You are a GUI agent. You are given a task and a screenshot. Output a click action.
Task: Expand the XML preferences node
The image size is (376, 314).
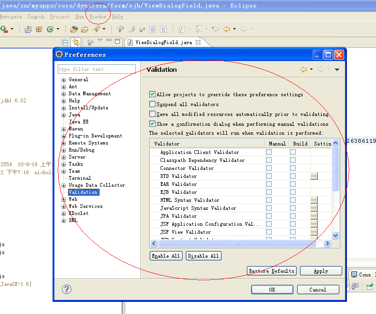(63, 221)
